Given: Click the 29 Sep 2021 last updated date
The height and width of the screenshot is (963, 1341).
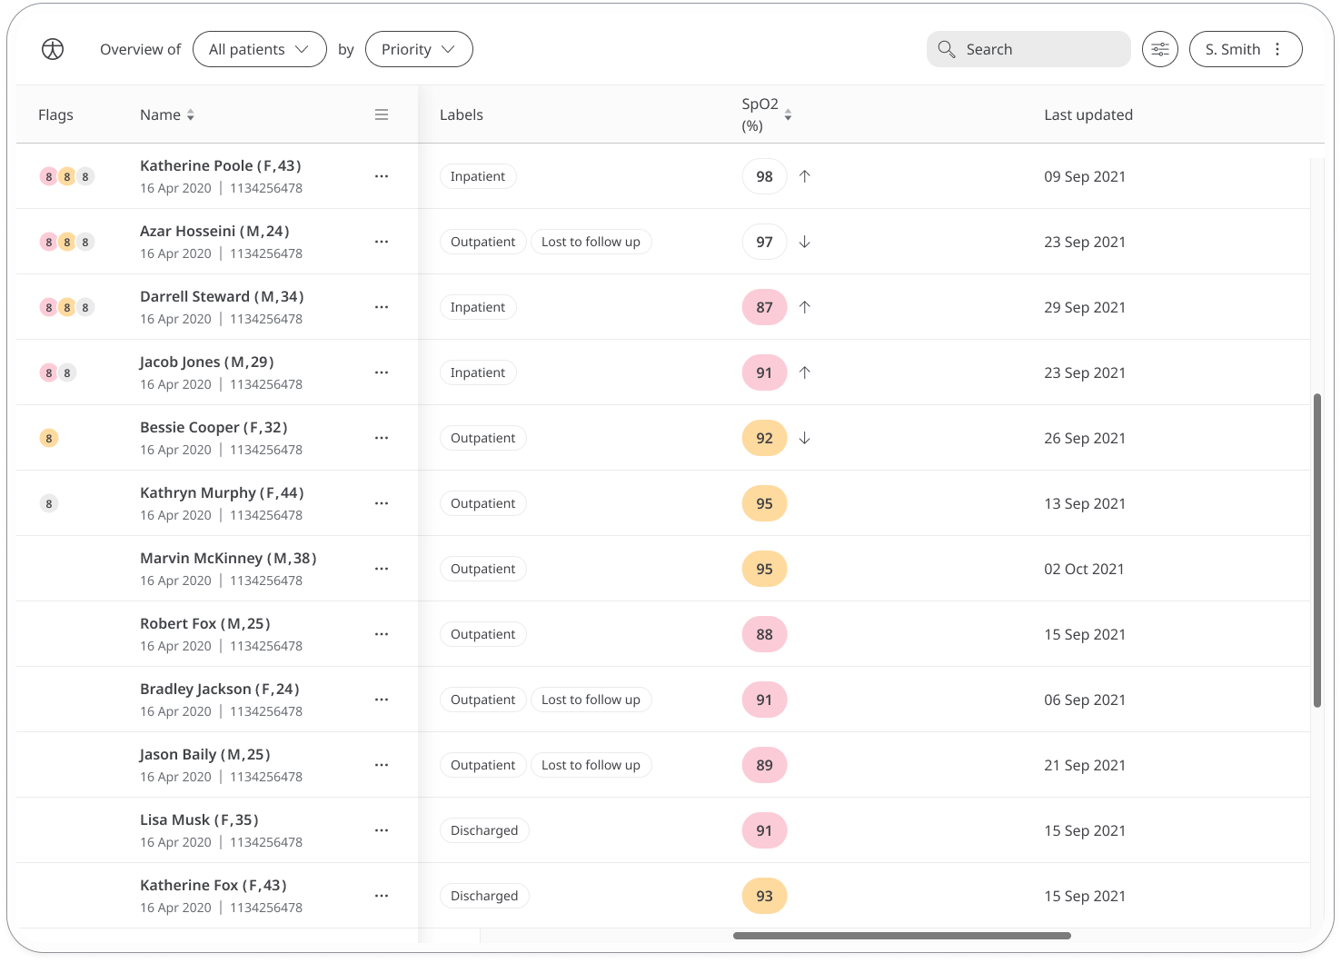Looking at the screenshot, I should [x=1085, y=307].
